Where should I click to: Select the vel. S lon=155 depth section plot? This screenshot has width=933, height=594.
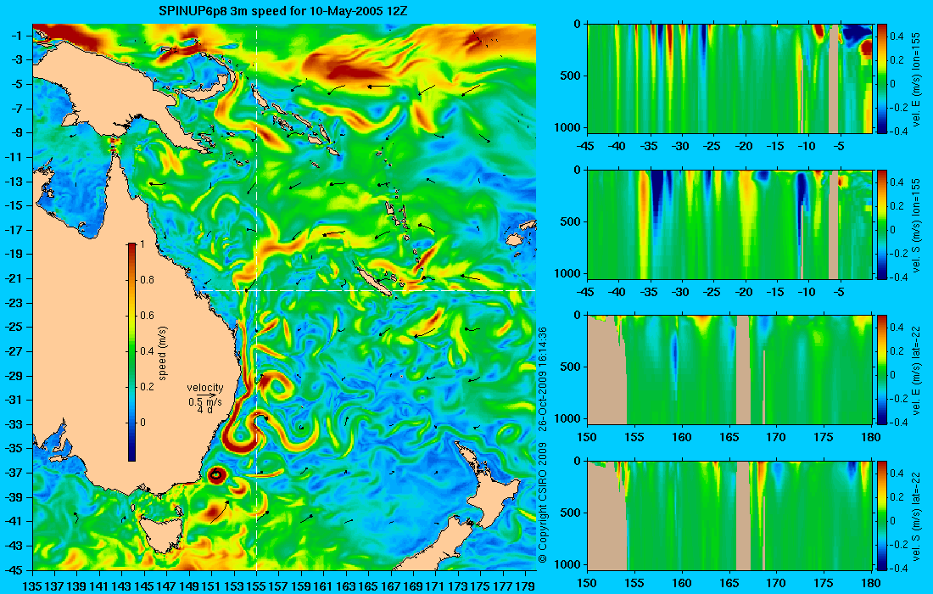729,224
